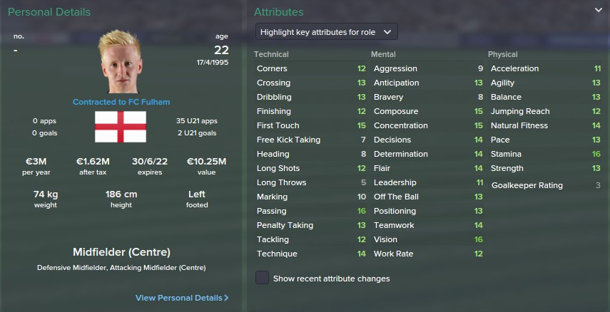Click the Personal Details panel heading

coord(49,12)
